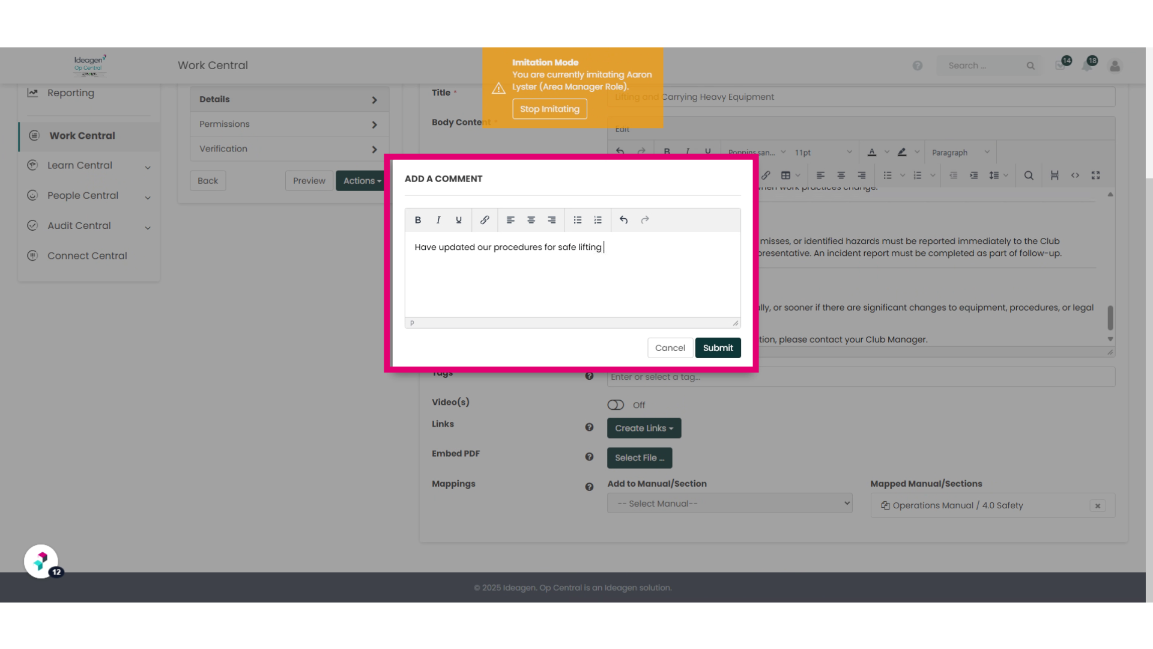
Task: Open the Permissions section
Action: (x=289, y=124)
